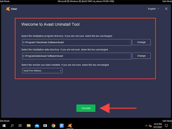The image size is (172, 129).
Task: Close the Avast Uninstall Tool window
Action: pyautogui.click(x=166, y=9)
